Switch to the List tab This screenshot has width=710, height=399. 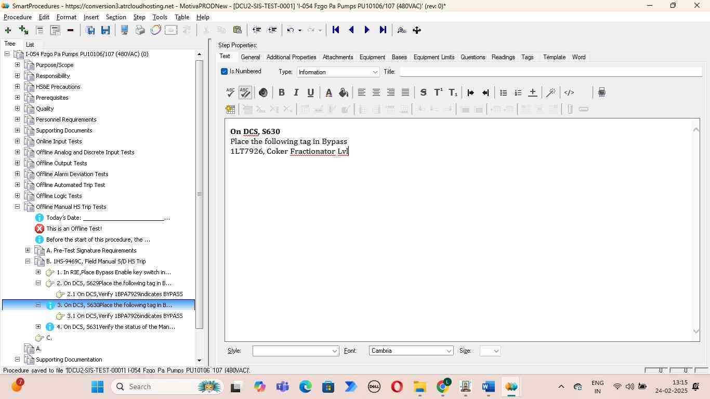point(30,45)
